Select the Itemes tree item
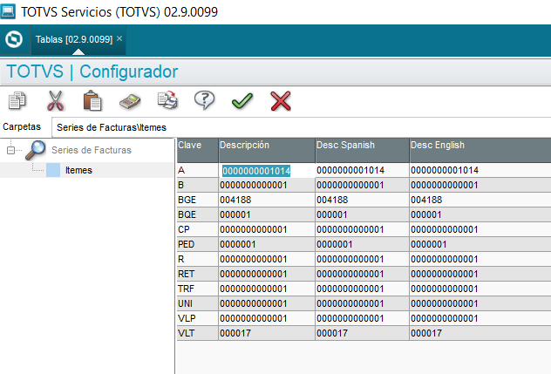Image resolution: width=551 pixels, height=374 pixels. click(78, 170)
